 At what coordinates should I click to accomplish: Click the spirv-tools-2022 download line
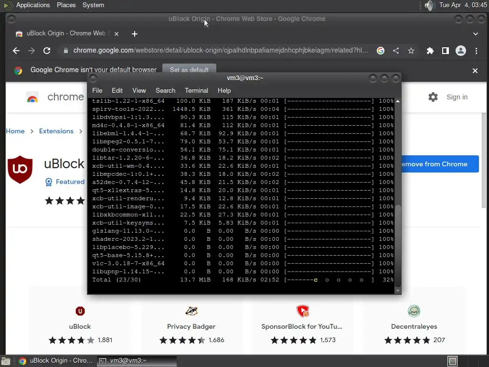tap(243, 109)
